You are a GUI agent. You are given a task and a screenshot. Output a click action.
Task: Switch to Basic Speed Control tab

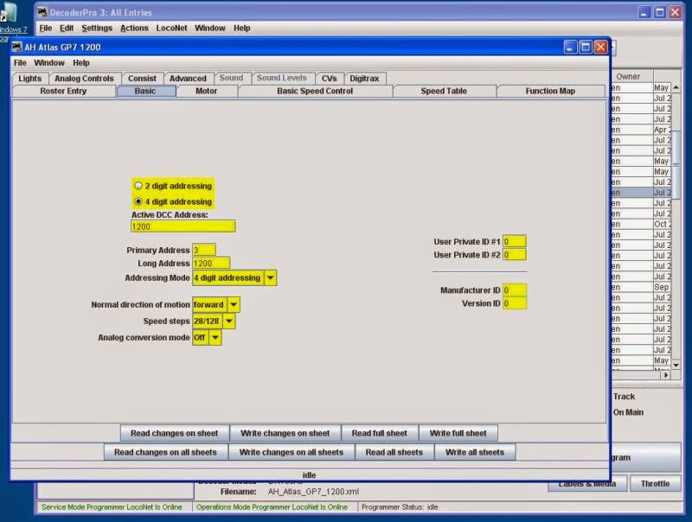coord(315,92)
